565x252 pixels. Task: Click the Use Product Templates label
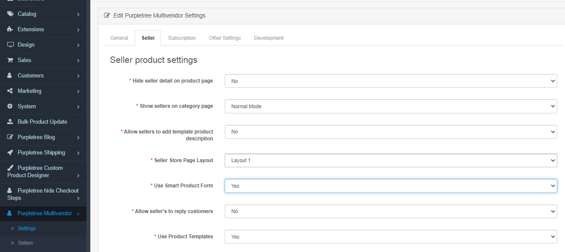pos(185,237)
